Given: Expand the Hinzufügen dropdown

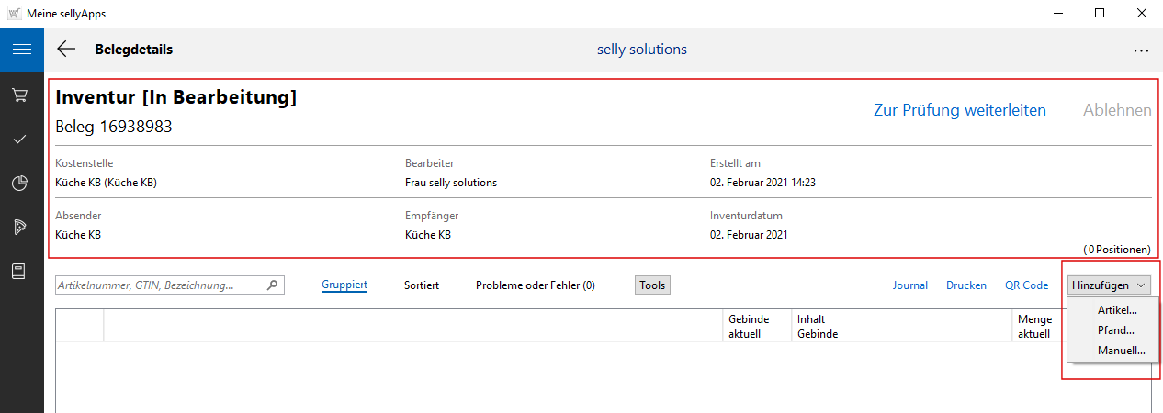Looking at the screenshot, I should point(1110,285).
